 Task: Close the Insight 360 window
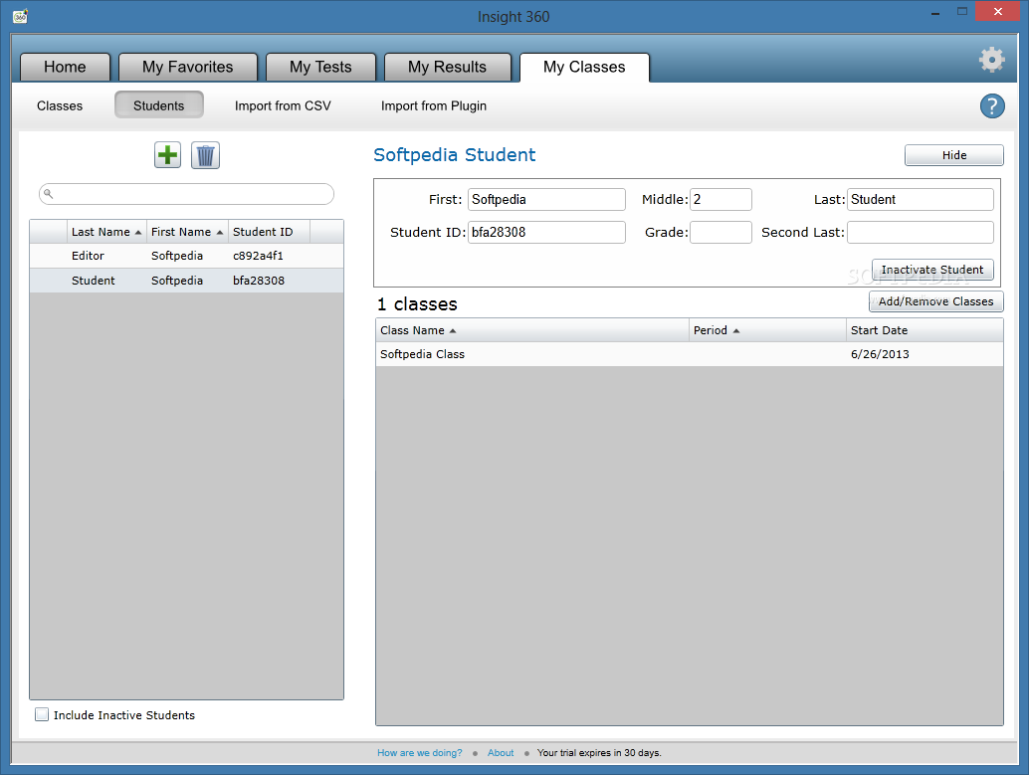[x=997, y=11]
